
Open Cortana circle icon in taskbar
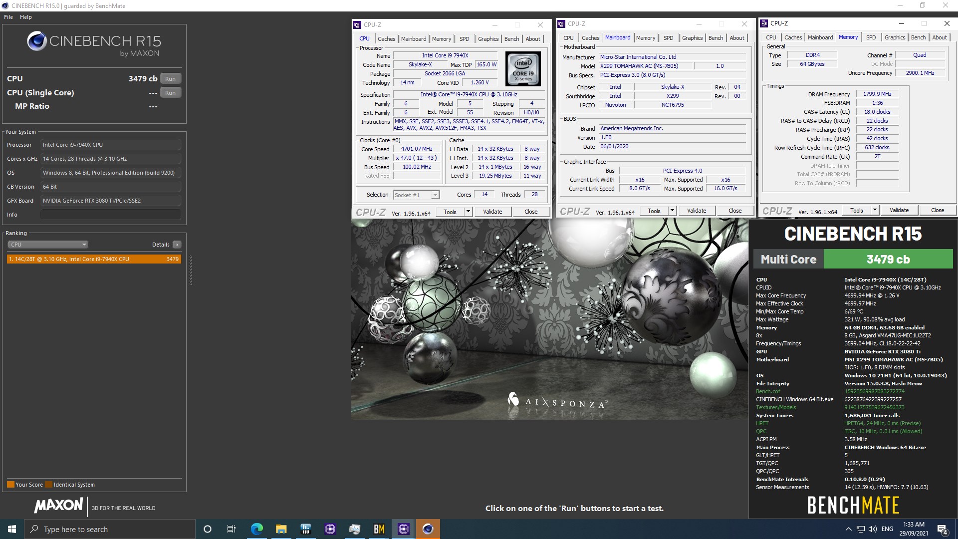[208, 529]
